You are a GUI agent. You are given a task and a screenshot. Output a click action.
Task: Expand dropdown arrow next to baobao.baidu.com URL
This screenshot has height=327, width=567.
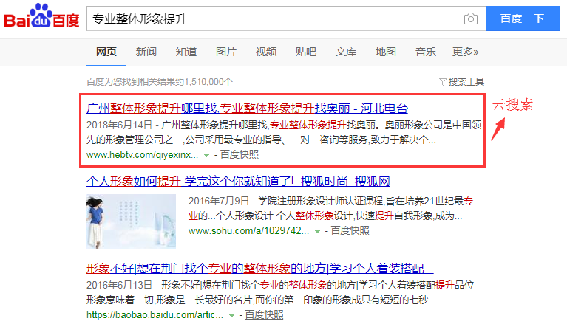231,315
